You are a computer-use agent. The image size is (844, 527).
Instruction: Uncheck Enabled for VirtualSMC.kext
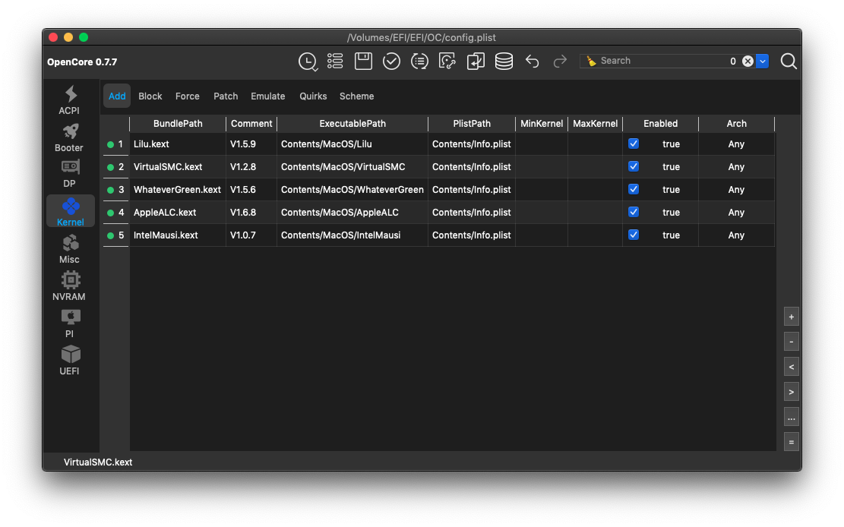634,166
